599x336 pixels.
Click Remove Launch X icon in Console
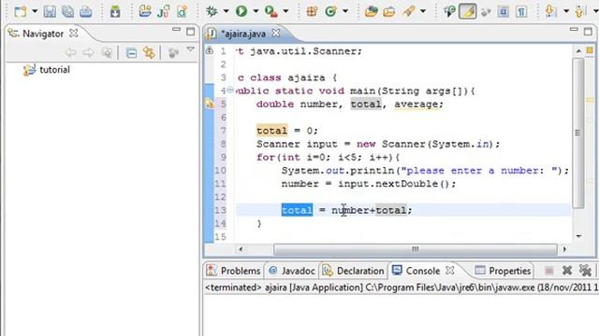[x=567, y=271]
